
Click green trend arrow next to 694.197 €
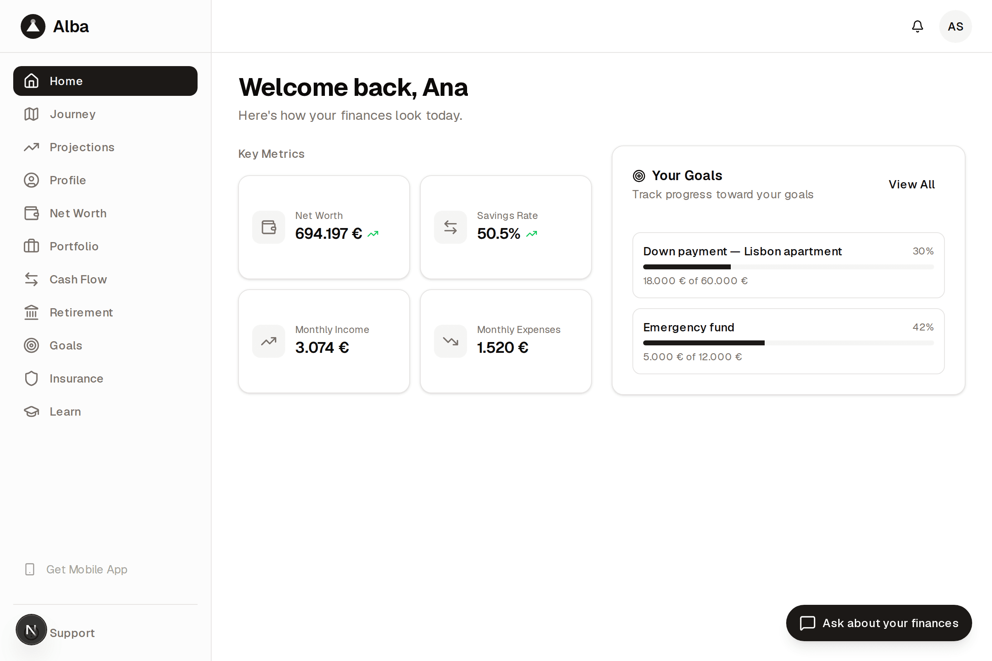tap(373, 233)
